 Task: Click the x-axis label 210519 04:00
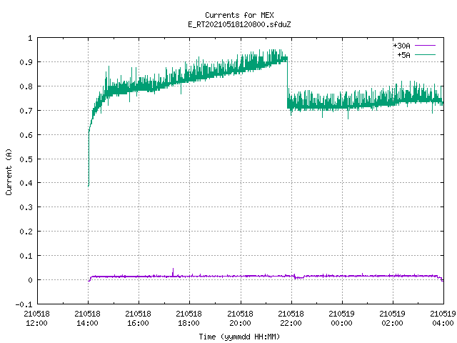pyautogui.click(x=443, y=318)
